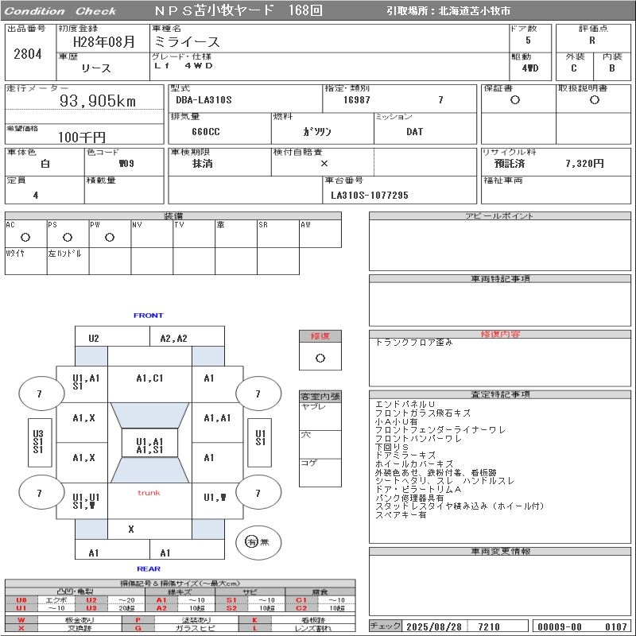Select the displacement value '660CC'
Viewport: 636px width, 636px height.
(x=206, y=132)
